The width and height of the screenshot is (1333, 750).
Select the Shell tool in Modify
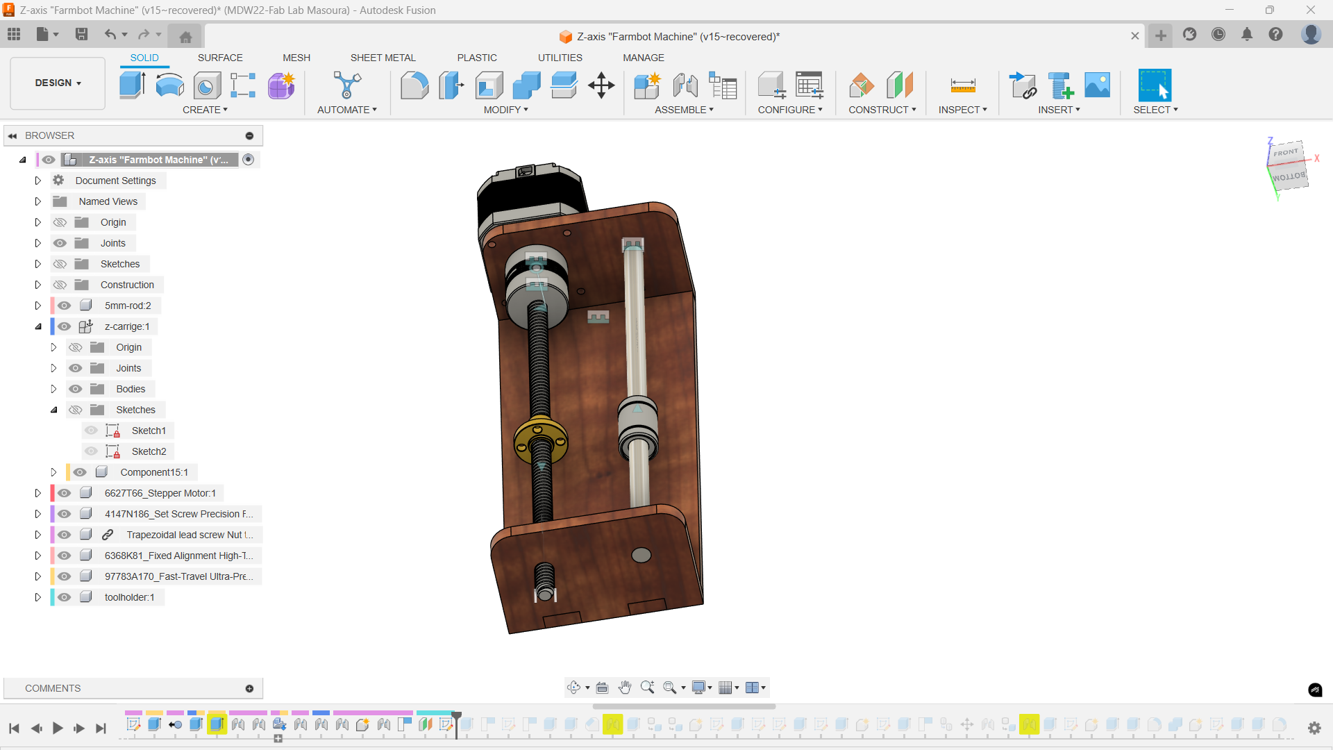(x=489, y=85)
